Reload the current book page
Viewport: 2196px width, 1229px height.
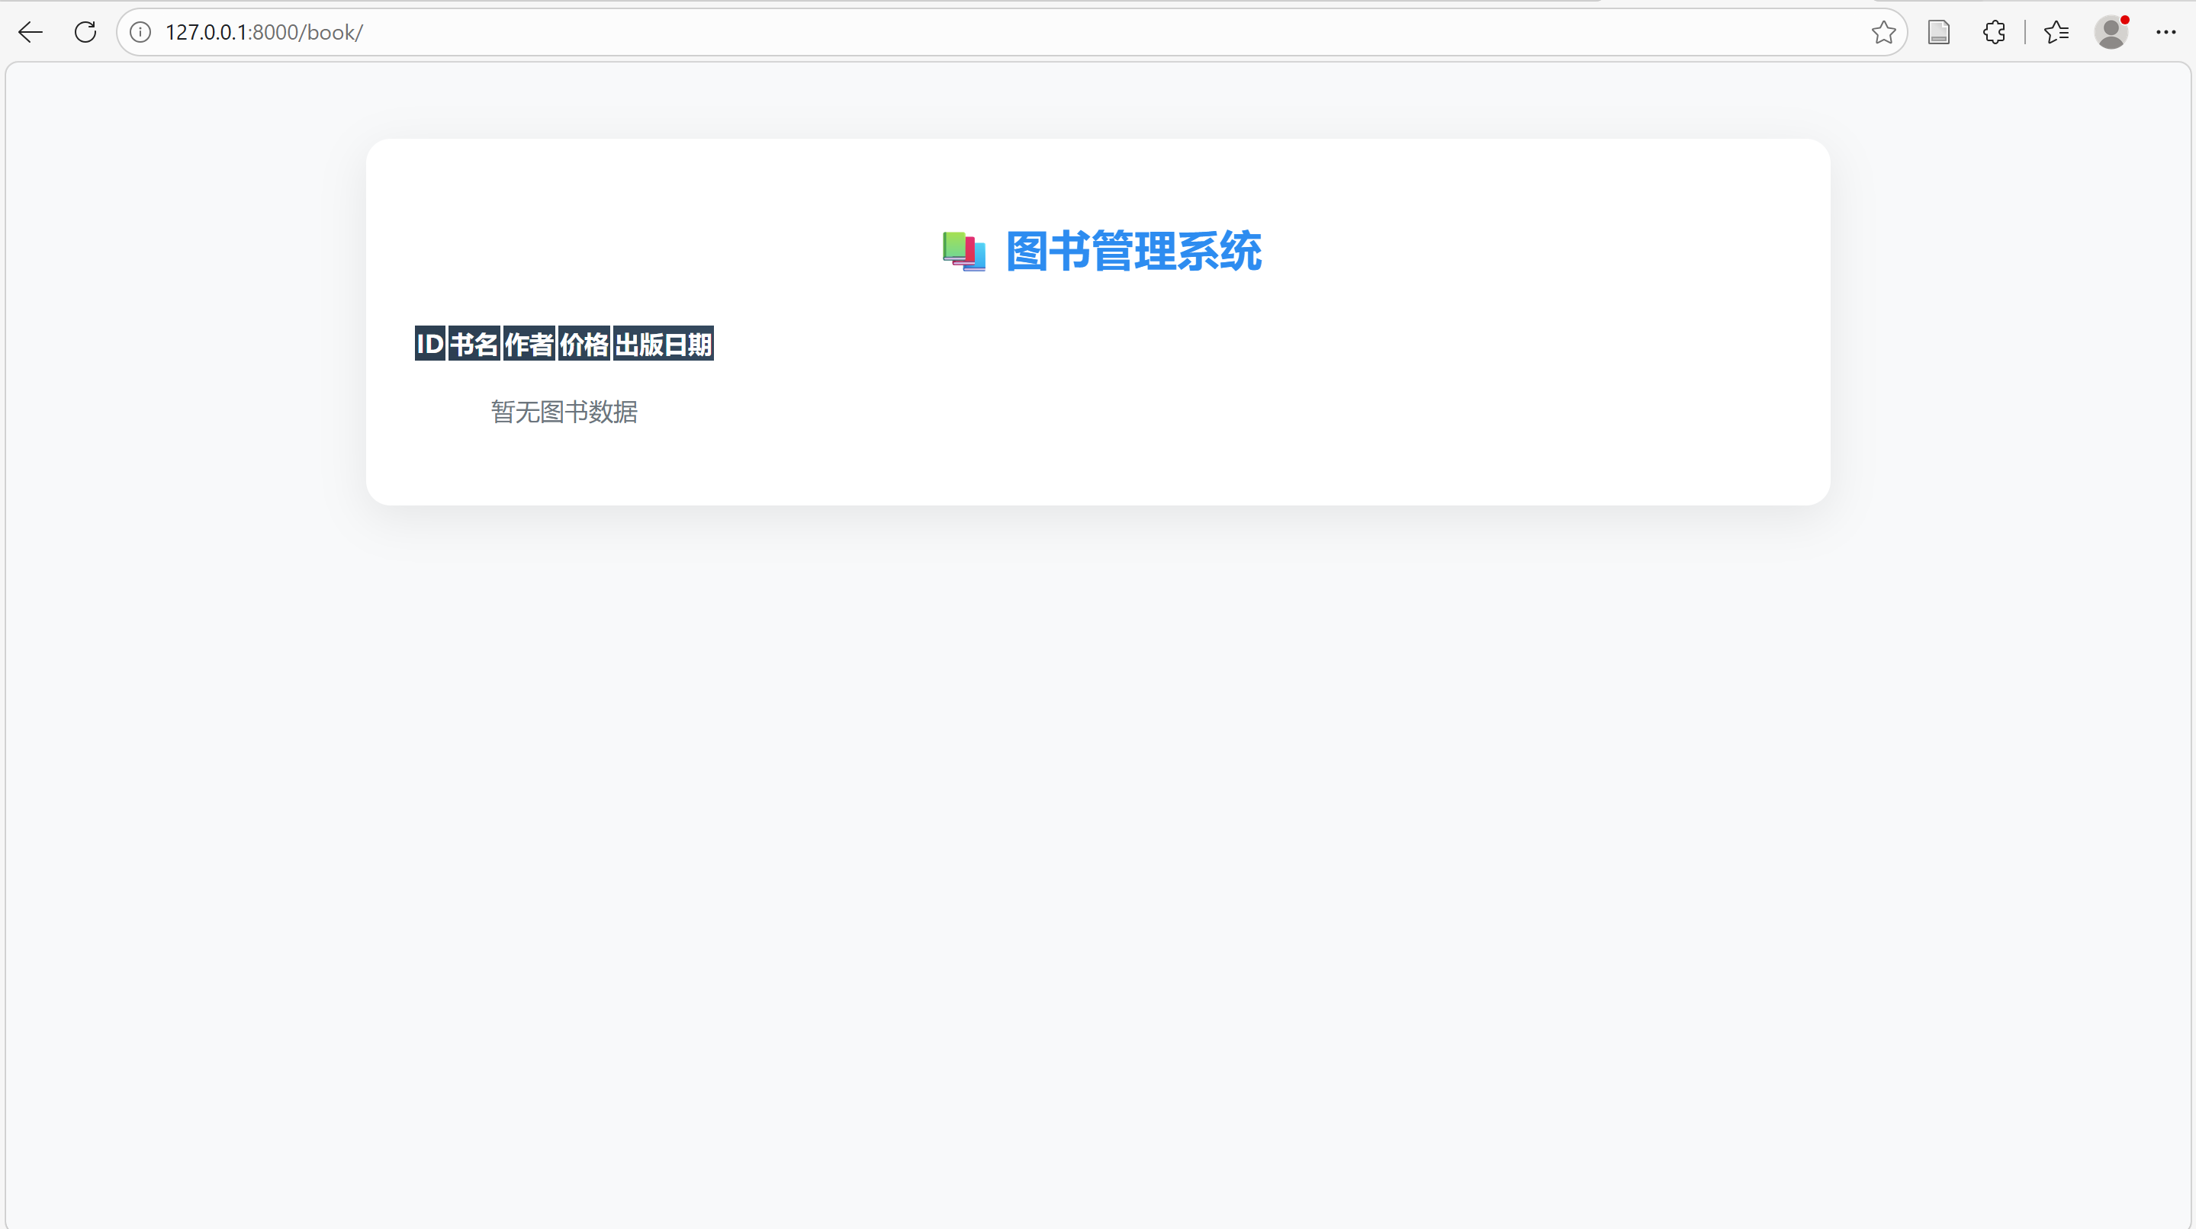point(85,32)
